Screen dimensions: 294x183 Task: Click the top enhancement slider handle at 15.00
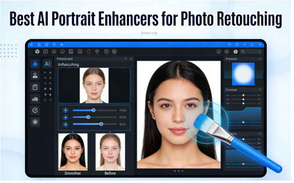click(x=93, y=110)
